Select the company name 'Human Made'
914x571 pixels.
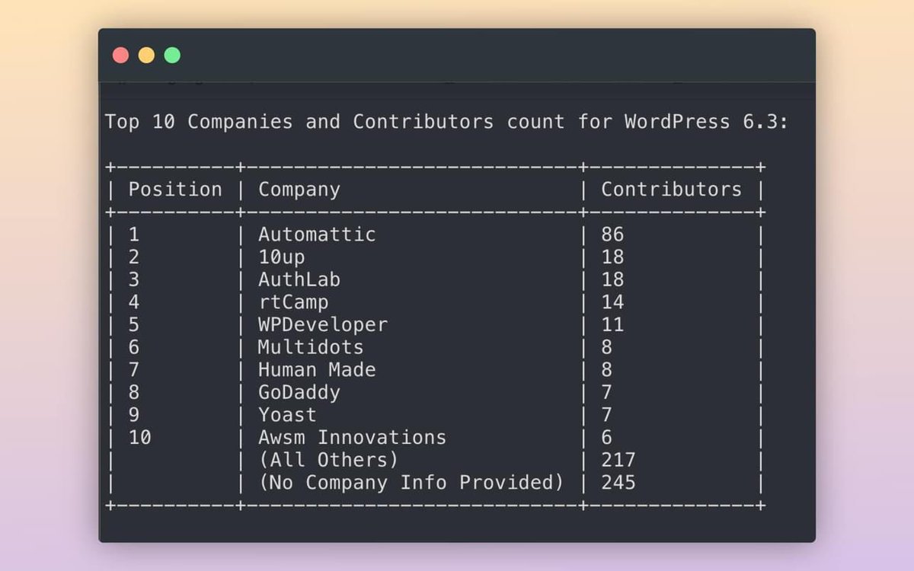[317, 370]
